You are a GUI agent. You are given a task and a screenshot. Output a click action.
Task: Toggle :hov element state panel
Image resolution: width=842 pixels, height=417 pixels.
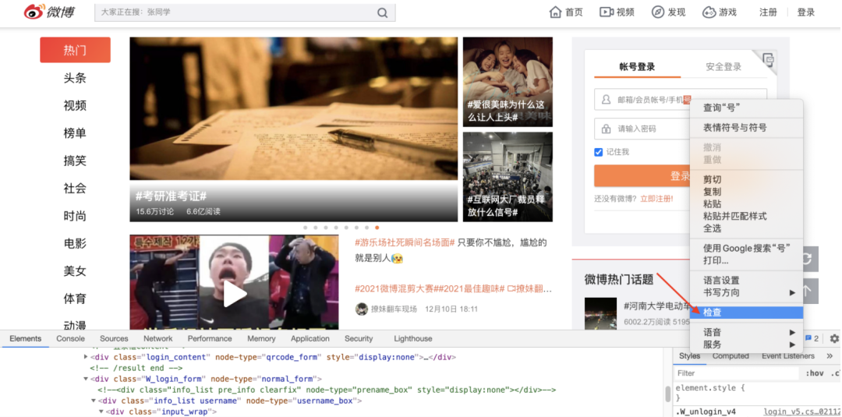pyautogui.click(x=815, y=373)
